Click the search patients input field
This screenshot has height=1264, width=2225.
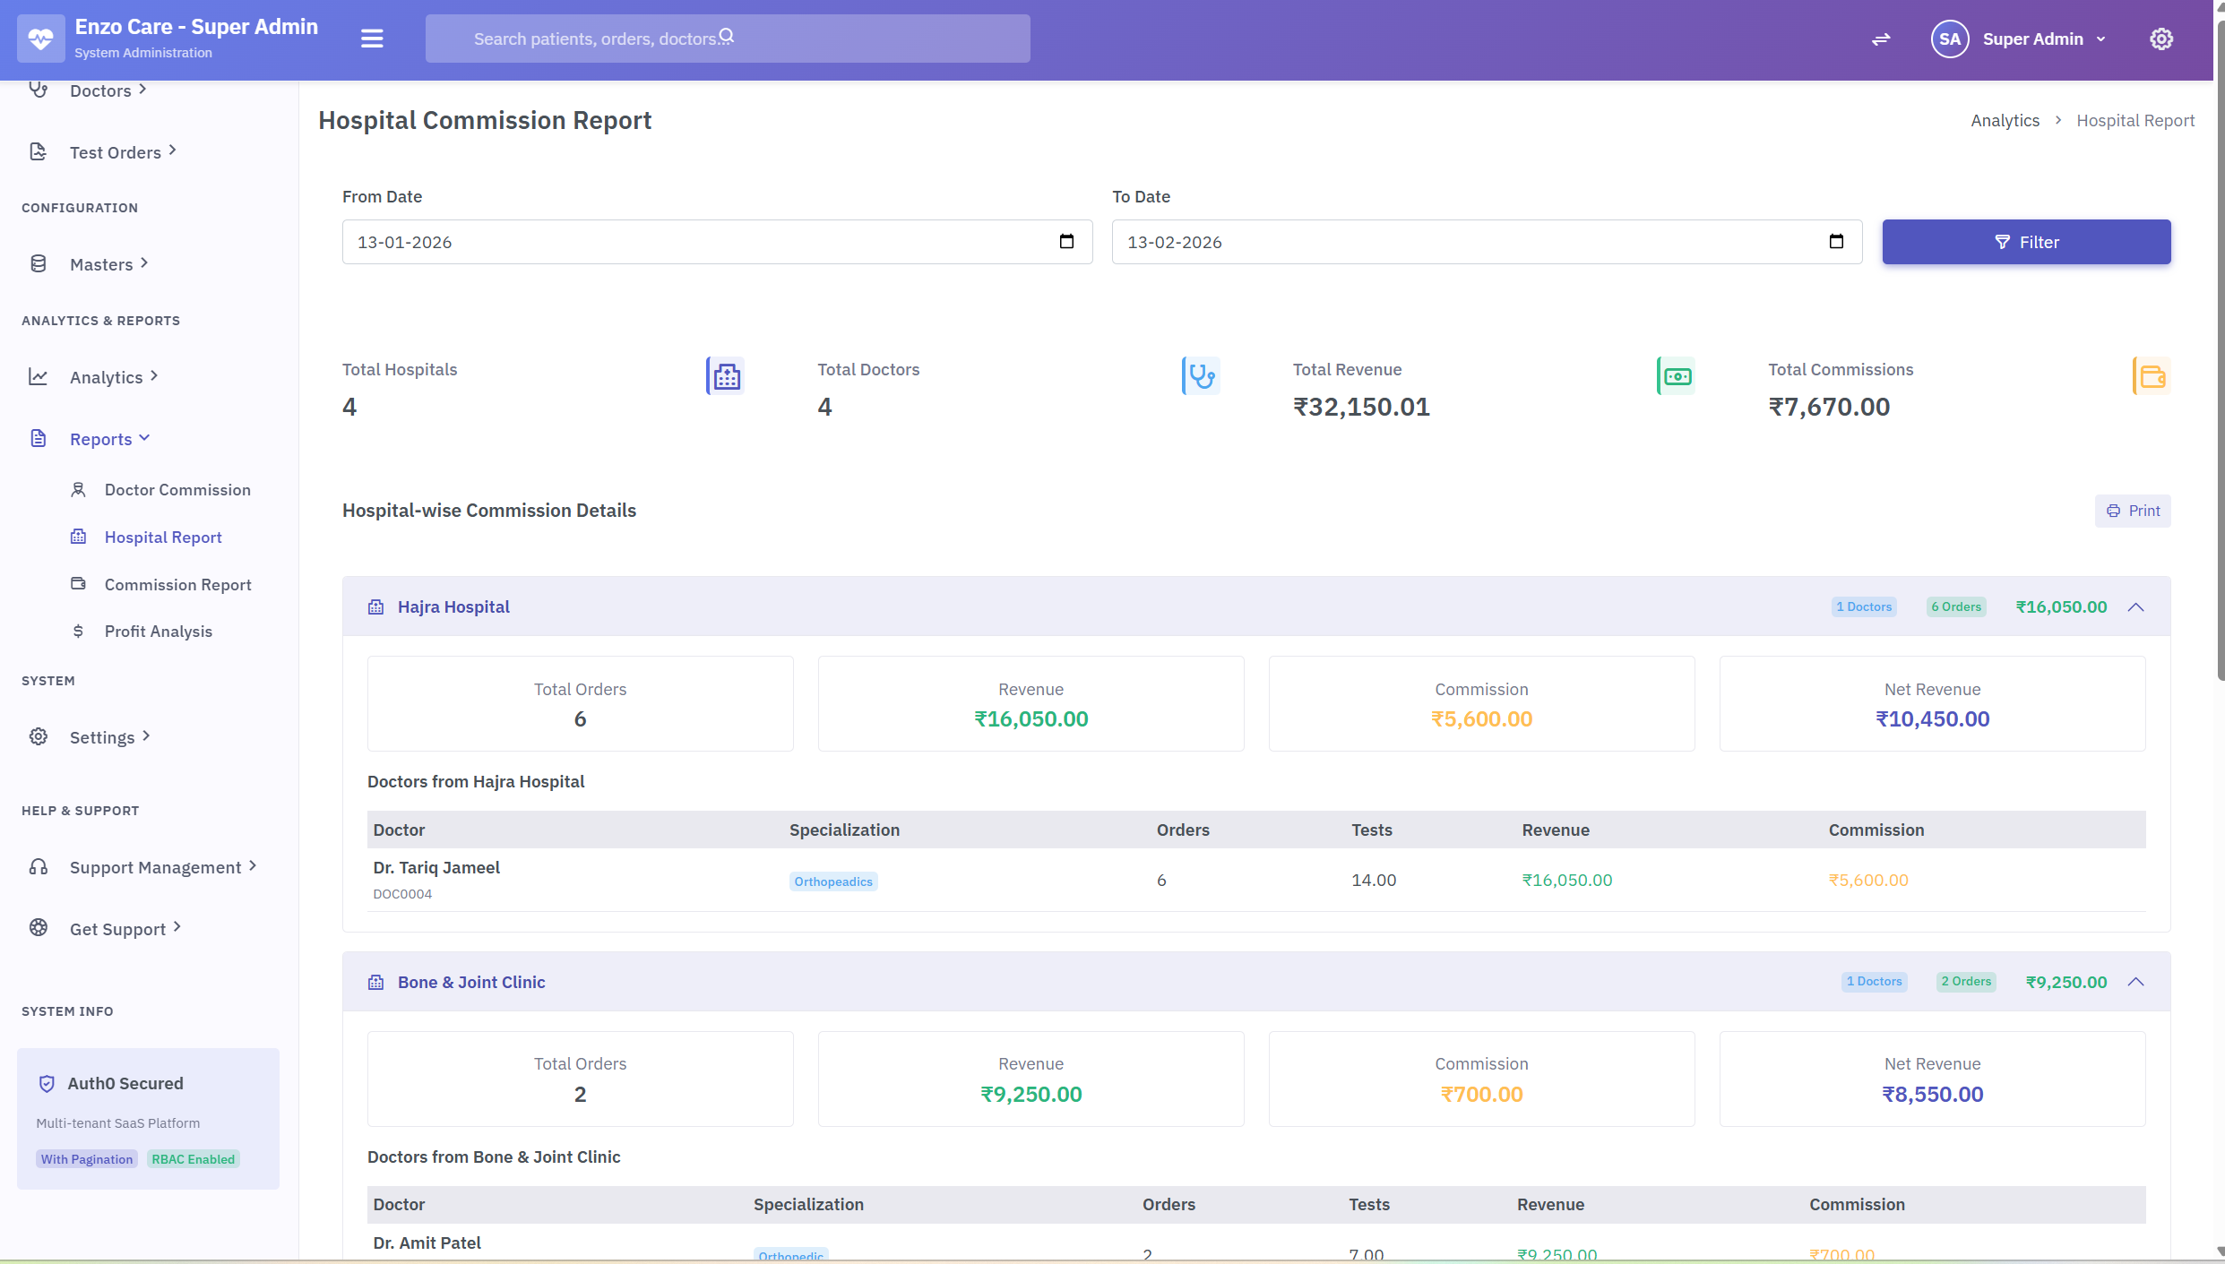point(728,38)
